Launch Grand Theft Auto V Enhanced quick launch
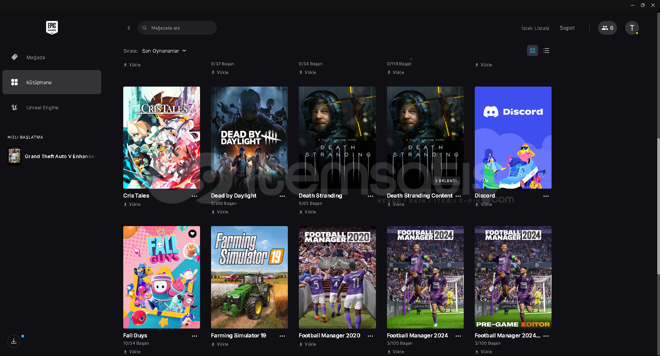 [52, 156]
